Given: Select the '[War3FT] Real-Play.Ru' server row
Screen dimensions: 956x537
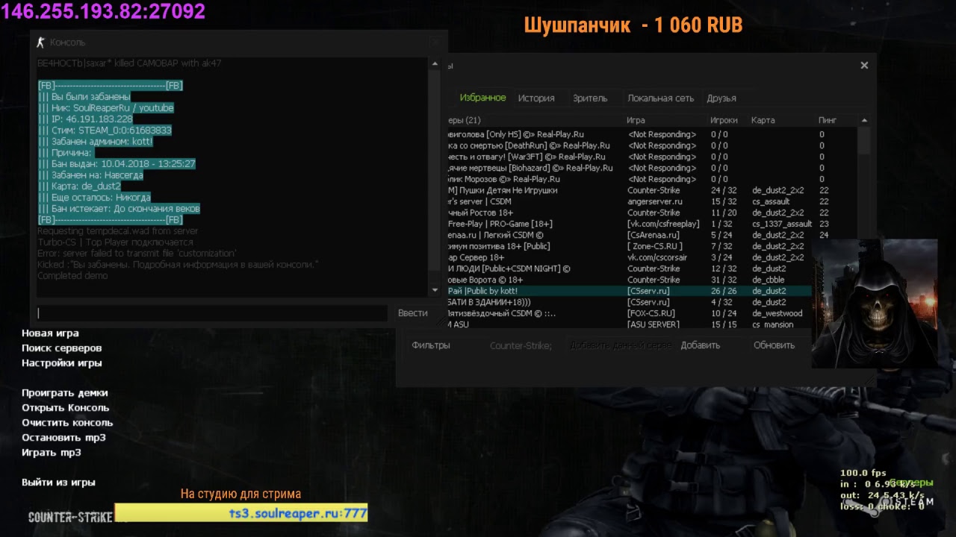Looking at the screenshot, I should (652, 157).
